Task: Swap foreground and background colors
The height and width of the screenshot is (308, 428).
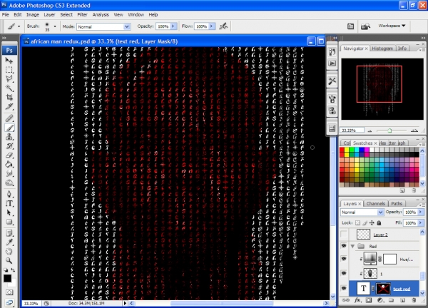Action: [x=13, y=270]
